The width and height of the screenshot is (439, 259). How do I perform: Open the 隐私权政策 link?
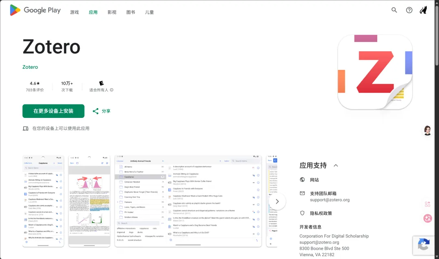(x=321, y=213)
